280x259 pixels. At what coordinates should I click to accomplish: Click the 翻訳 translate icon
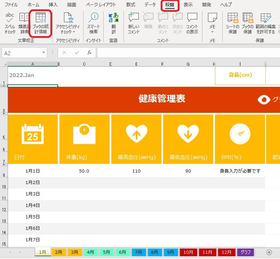[113, 23]
